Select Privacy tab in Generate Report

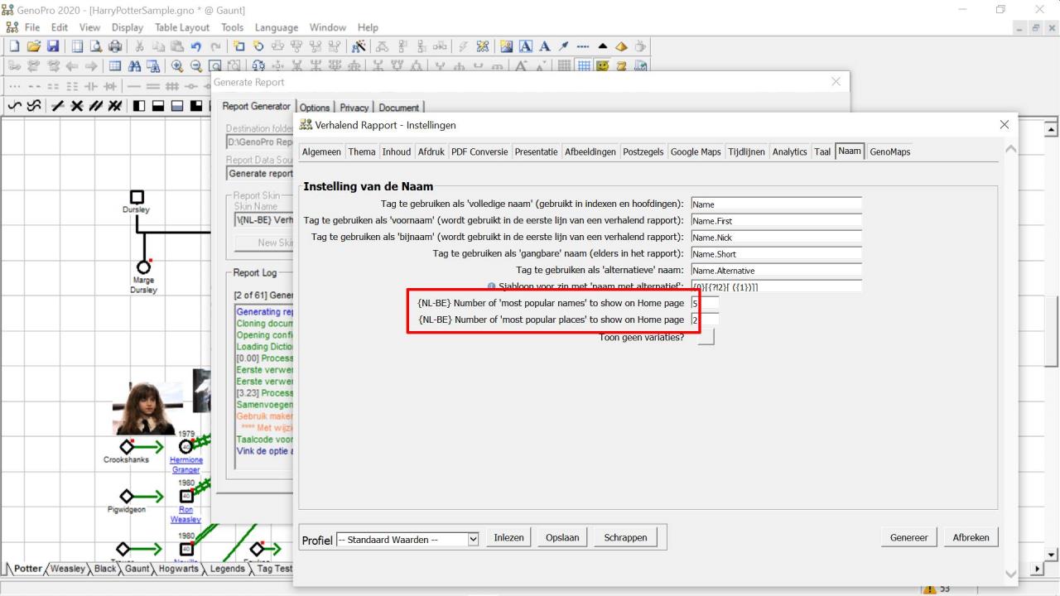354,108
